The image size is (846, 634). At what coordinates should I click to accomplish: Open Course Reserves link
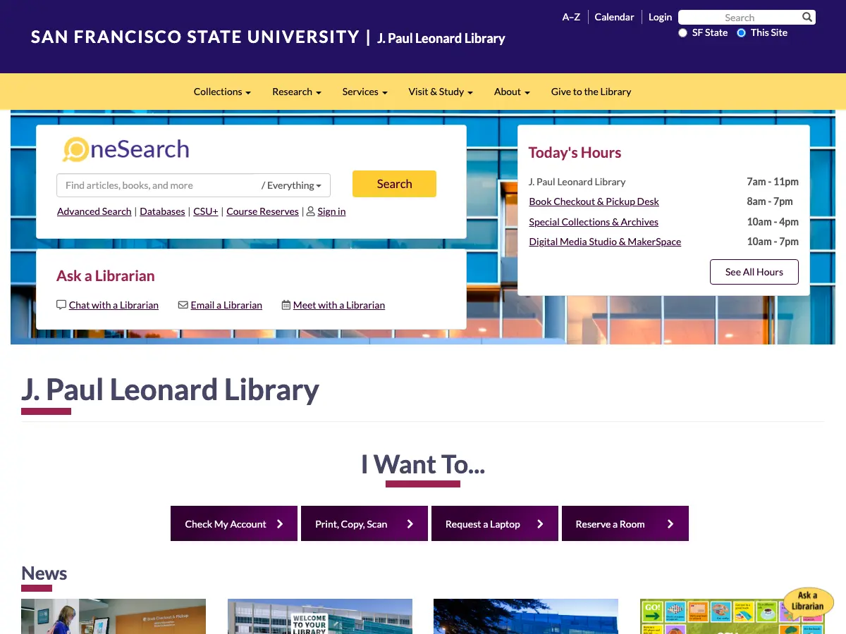coord(262,211)
